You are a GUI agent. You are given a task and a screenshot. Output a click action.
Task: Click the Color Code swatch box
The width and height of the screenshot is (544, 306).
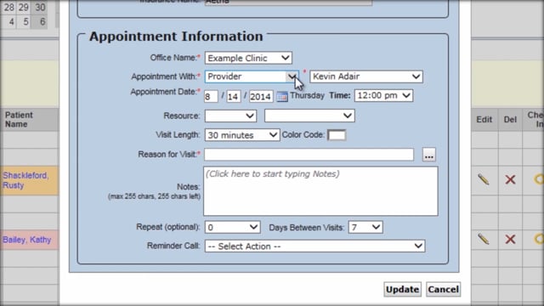point(337,135)
